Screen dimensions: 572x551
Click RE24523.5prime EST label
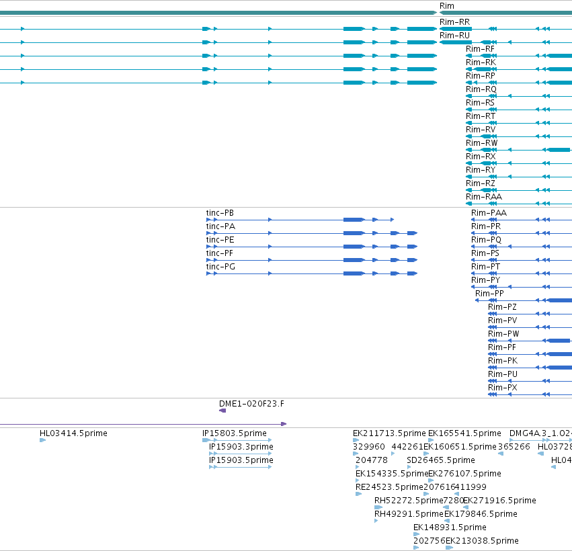coord(389,488)
